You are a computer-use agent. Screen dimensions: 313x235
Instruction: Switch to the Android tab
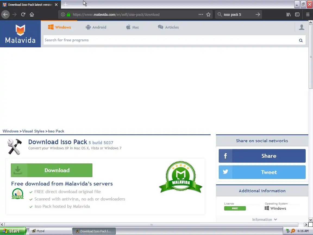(96, 27)
